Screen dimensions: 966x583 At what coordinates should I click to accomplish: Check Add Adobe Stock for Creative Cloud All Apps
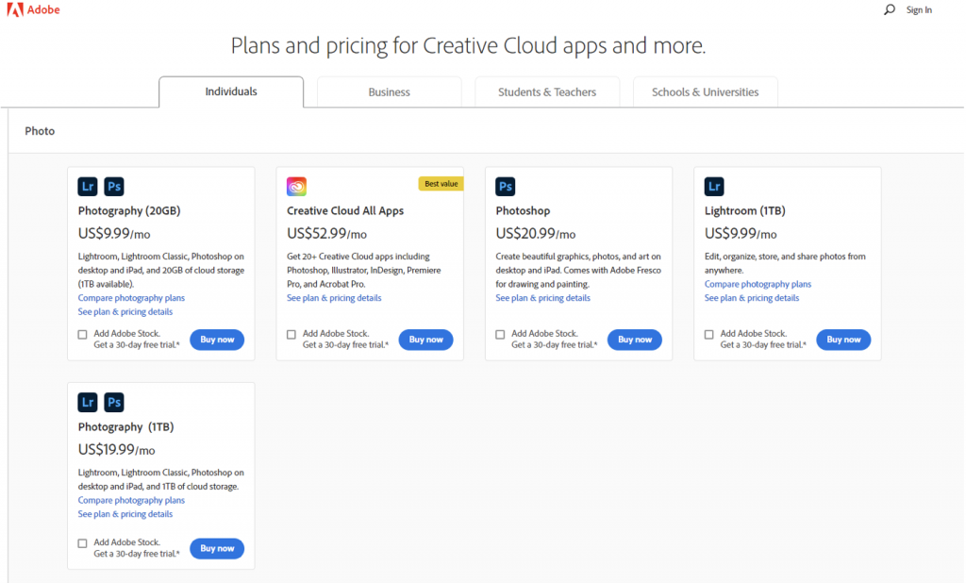(x=291, y=334)
